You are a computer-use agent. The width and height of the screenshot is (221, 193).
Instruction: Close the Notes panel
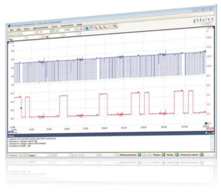click(x=213, y=133)
